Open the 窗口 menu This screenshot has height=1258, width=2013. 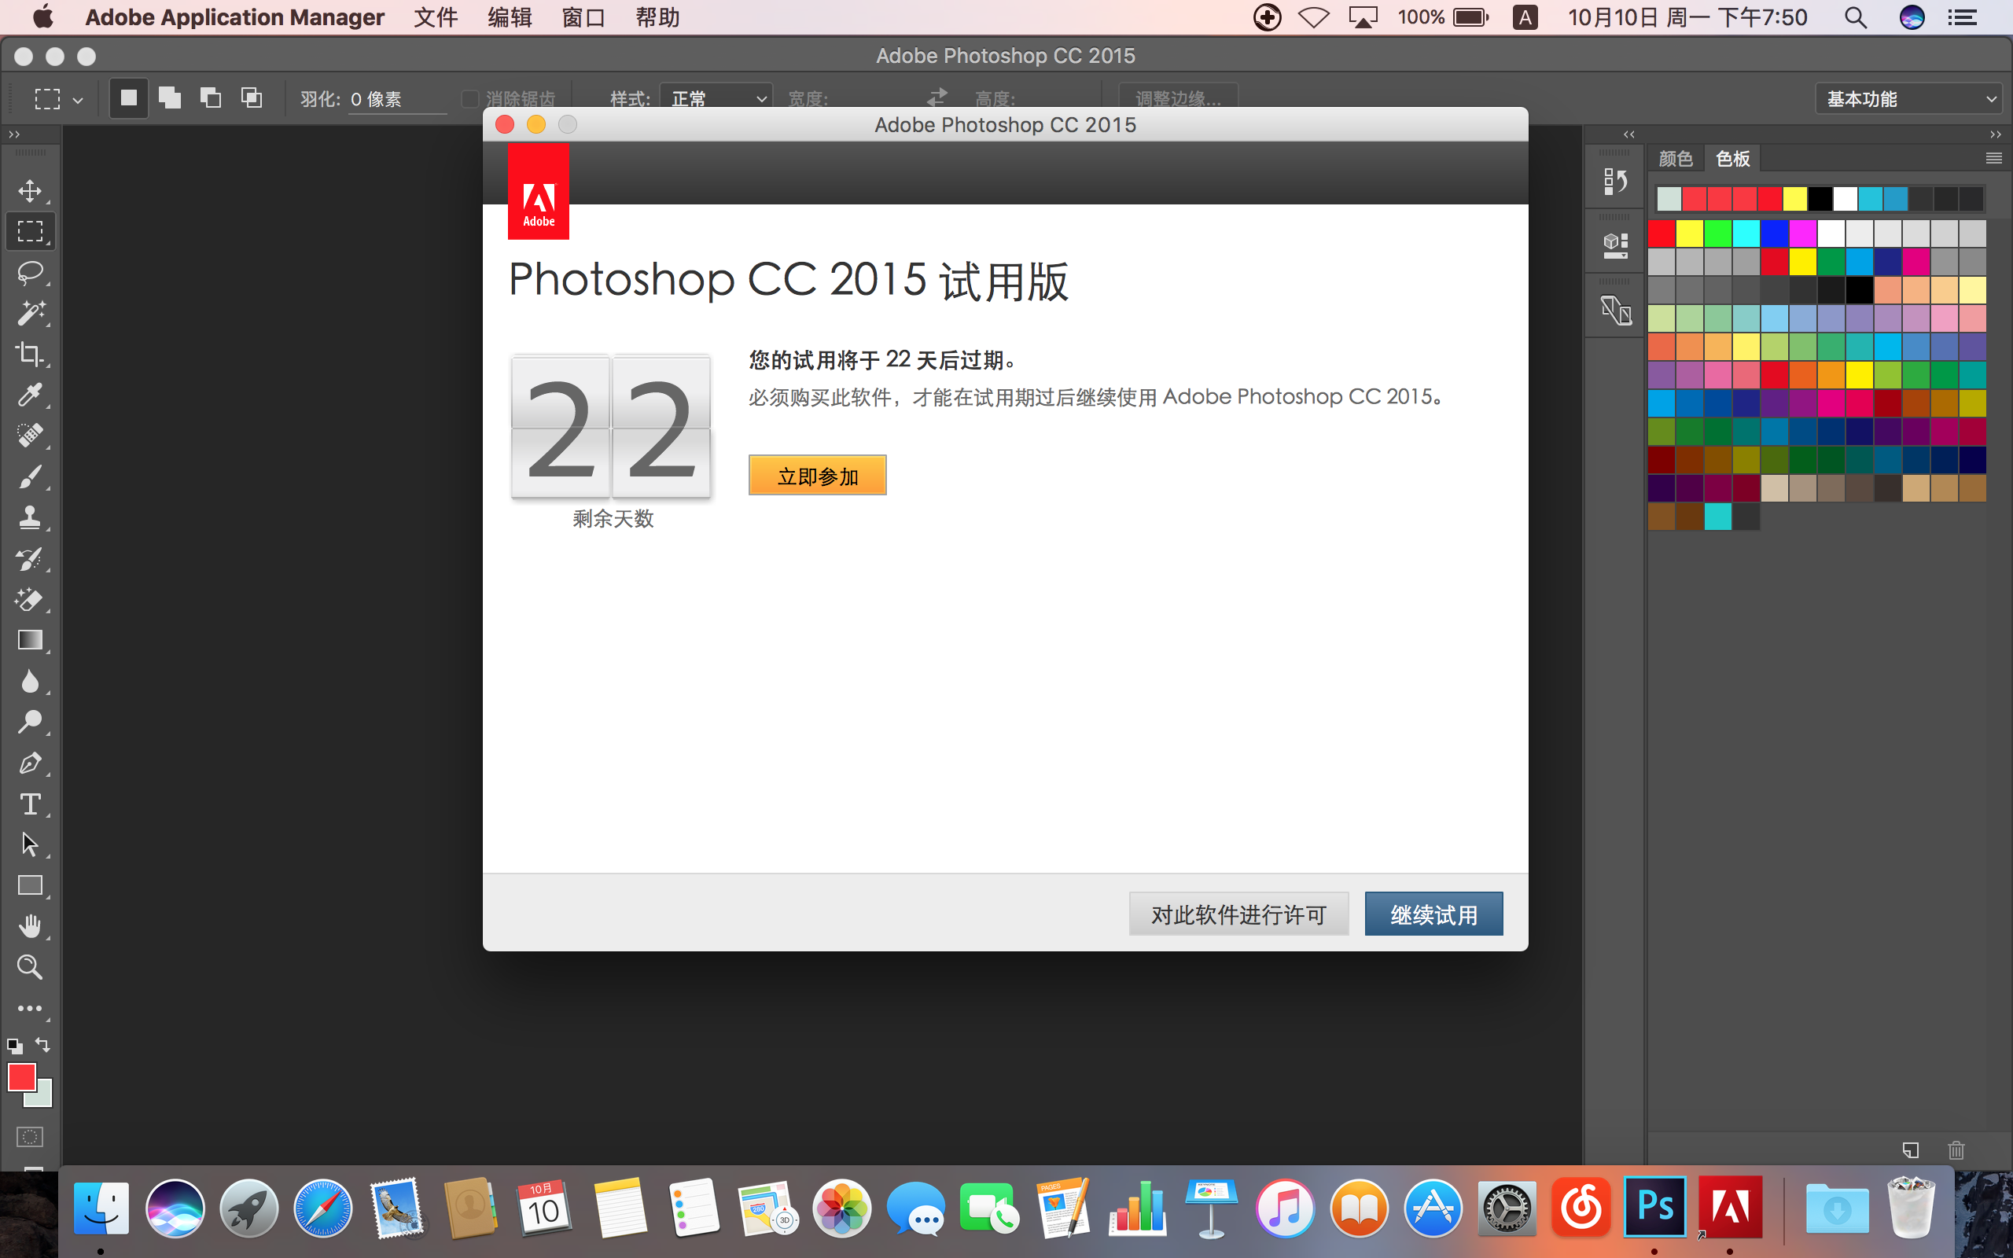583,17
